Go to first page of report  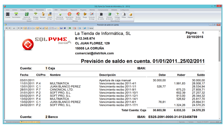tap(6, 28)
